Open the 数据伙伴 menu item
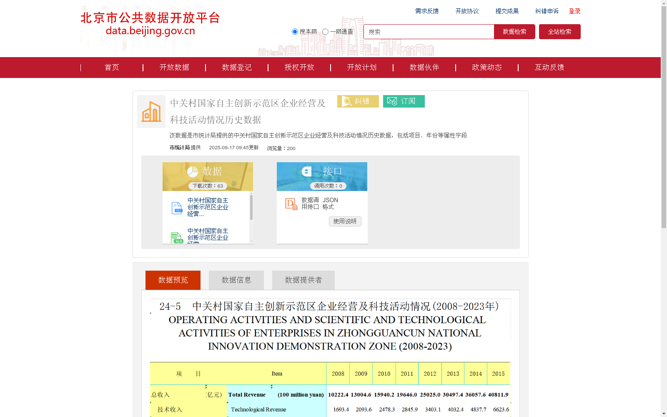This screenshot has height=417, width=667. click(x=424, y=68)
